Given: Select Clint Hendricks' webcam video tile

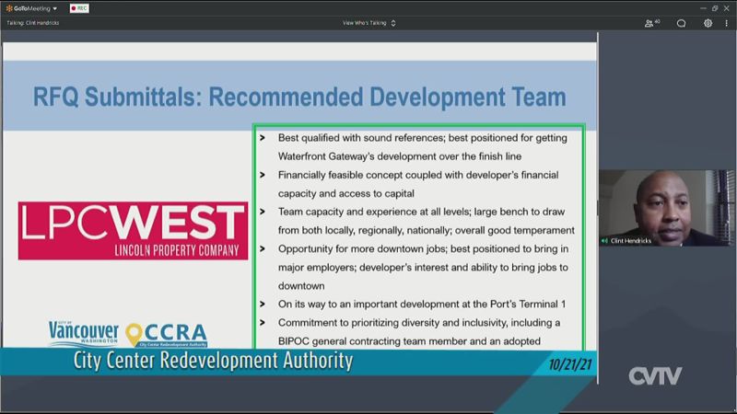Looking at the screenshot, I should [656, 207].
